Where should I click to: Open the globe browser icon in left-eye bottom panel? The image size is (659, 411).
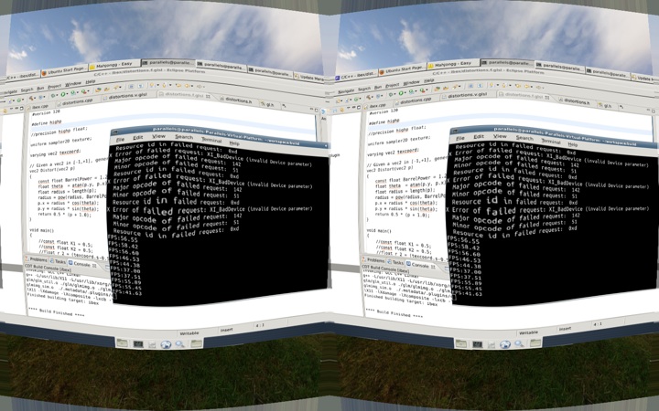coord(166,344)
